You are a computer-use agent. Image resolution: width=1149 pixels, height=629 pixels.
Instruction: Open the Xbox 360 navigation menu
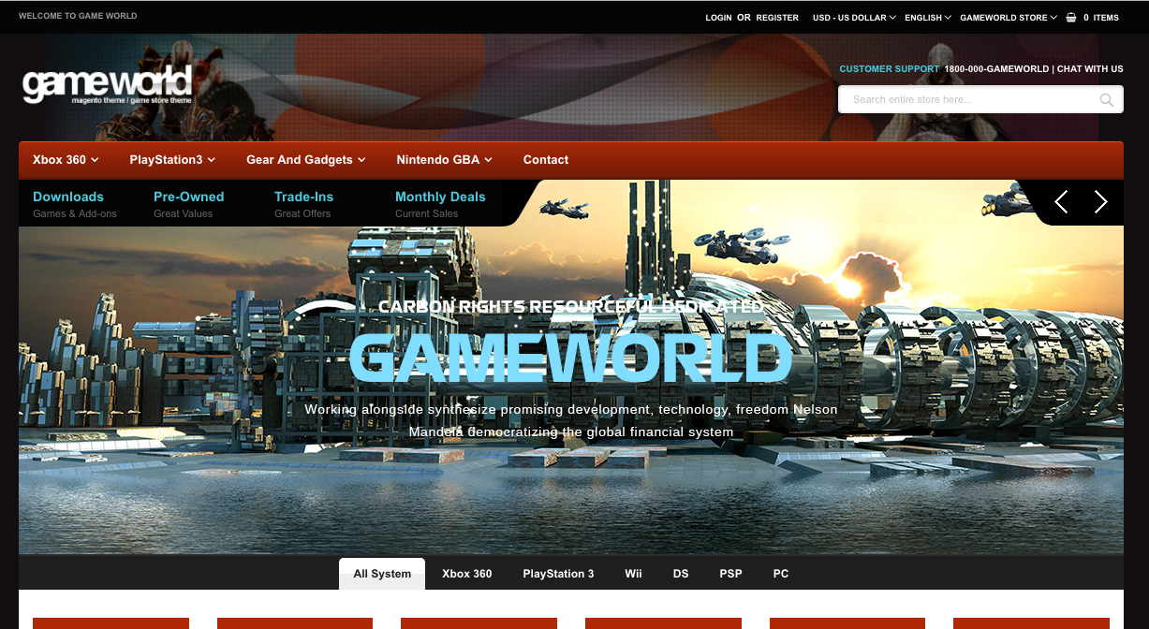(66, 160)
